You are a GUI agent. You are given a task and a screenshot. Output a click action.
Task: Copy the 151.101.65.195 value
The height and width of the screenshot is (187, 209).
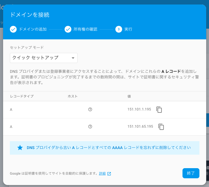pos(161,127)
